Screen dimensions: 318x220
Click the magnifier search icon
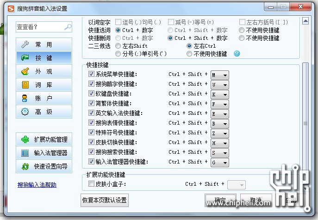(x=68, y=27)
